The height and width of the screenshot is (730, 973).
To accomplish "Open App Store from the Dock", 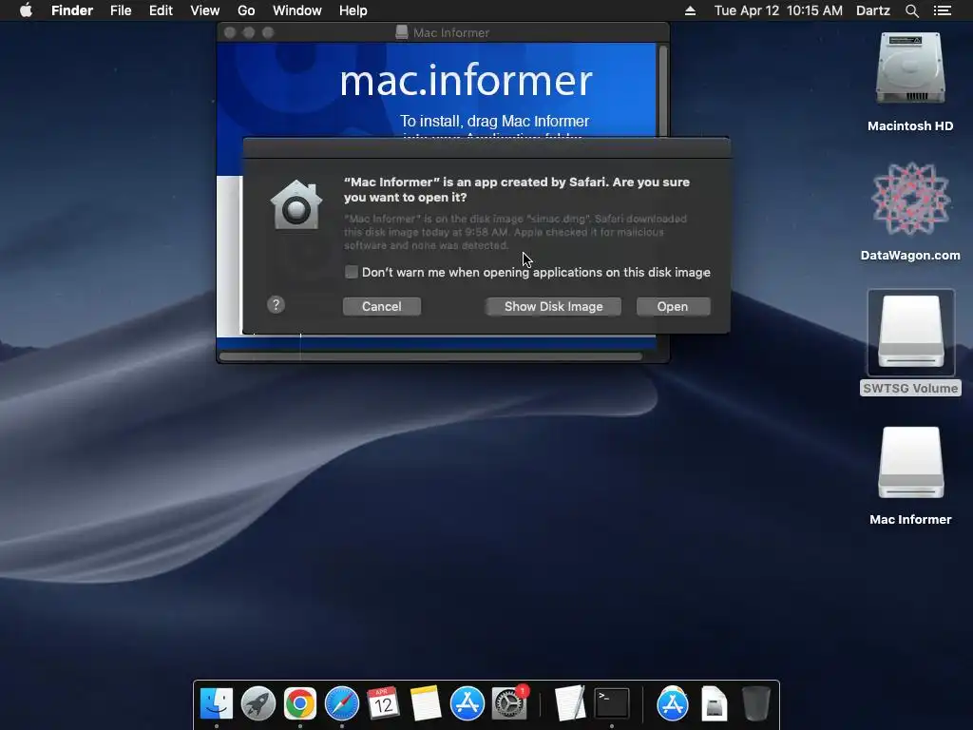I will [x=467, y=703].
